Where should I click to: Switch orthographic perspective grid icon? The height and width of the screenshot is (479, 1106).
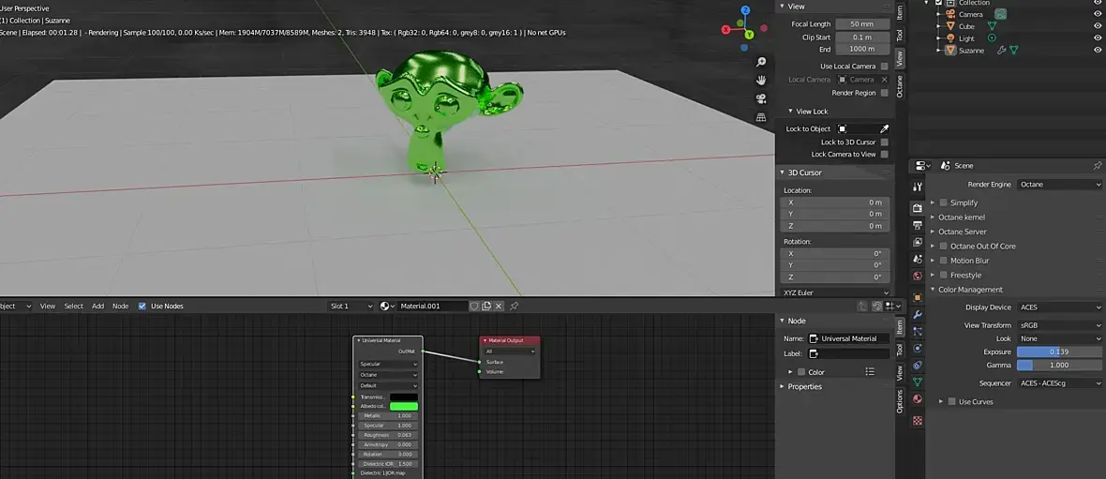(761, 117)
